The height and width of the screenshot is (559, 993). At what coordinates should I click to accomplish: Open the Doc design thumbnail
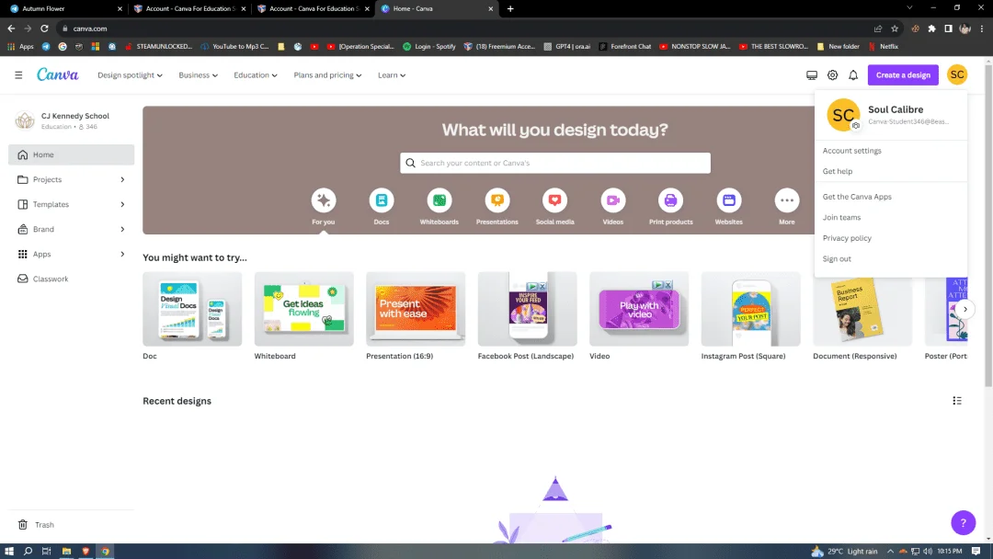pyautogui.click(x=192, y=309)
